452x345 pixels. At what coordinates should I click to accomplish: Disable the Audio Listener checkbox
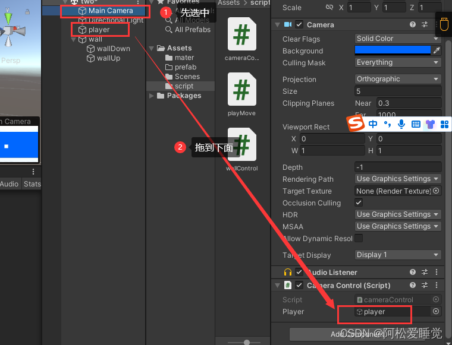299,272
